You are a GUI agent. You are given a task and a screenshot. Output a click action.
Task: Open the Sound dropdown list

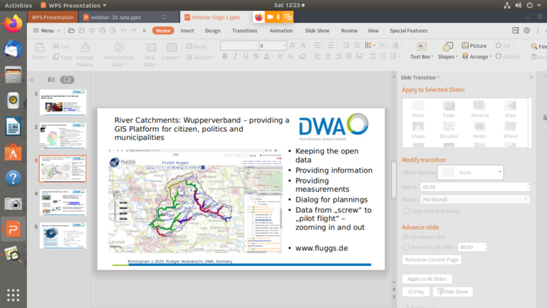click(x=474, y=200)
